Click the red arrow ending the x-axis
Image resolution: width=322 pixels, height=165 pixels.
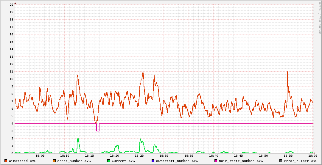pos(314,153)
